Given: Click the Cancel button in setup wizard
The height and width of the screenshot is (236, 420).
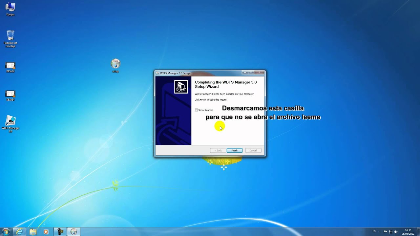Looking at the screenshot, I should [x=253, y=150].
